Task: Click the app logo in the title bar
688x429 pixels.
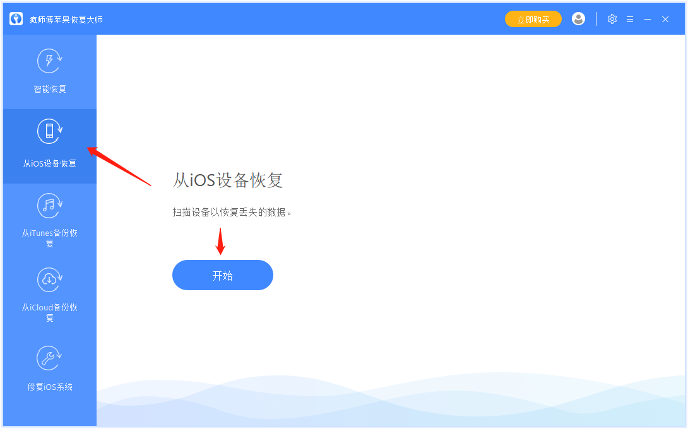Action: [15, 18]
